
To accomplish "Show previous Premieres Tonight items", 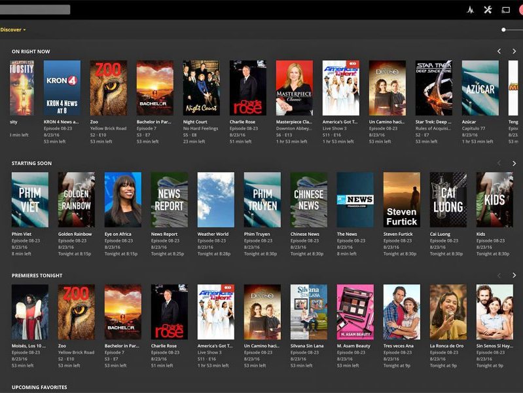I will click(499, 275).
